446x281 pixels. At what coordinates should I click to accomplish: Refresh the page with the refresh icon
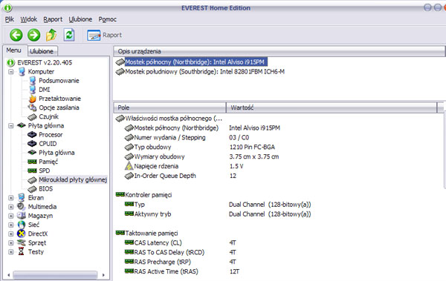(x=69, y=35)
